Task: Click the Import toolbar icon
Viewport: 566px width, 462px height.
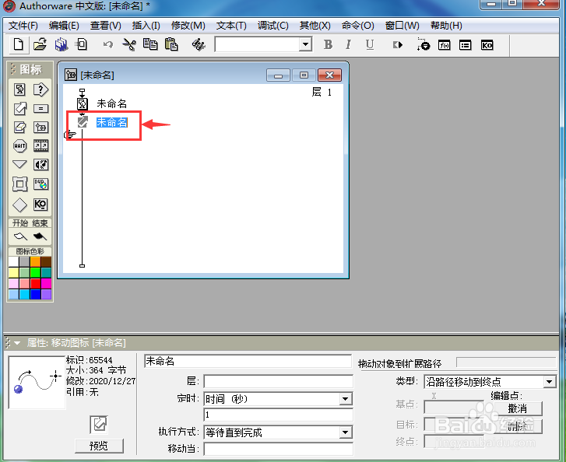Action: click(82, 44)
